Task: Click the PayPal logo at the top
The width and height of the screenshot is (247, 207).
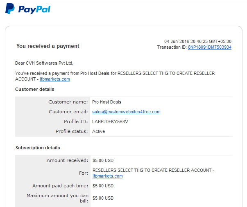Action: pyautogui.click(x=28, y=9)
